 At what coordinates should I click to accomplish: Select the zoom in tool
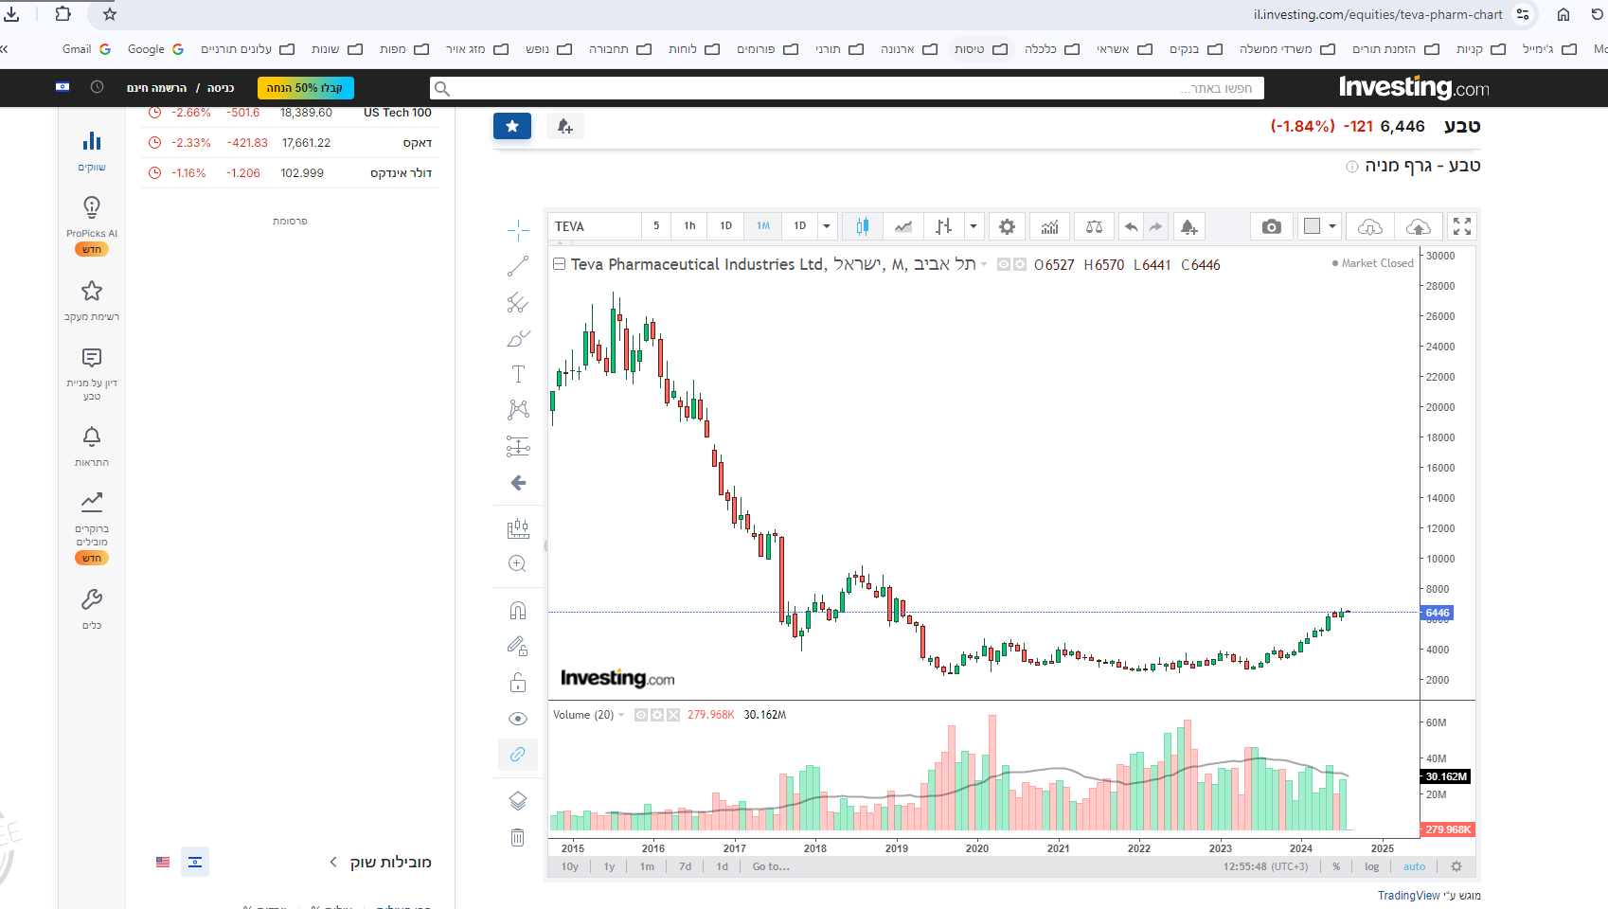[x=518, y=564]
